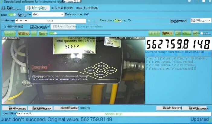Select the (1)预处理参数 sub-tab
The width and height of the screenshot is (212, 124).
click(13, 27)
